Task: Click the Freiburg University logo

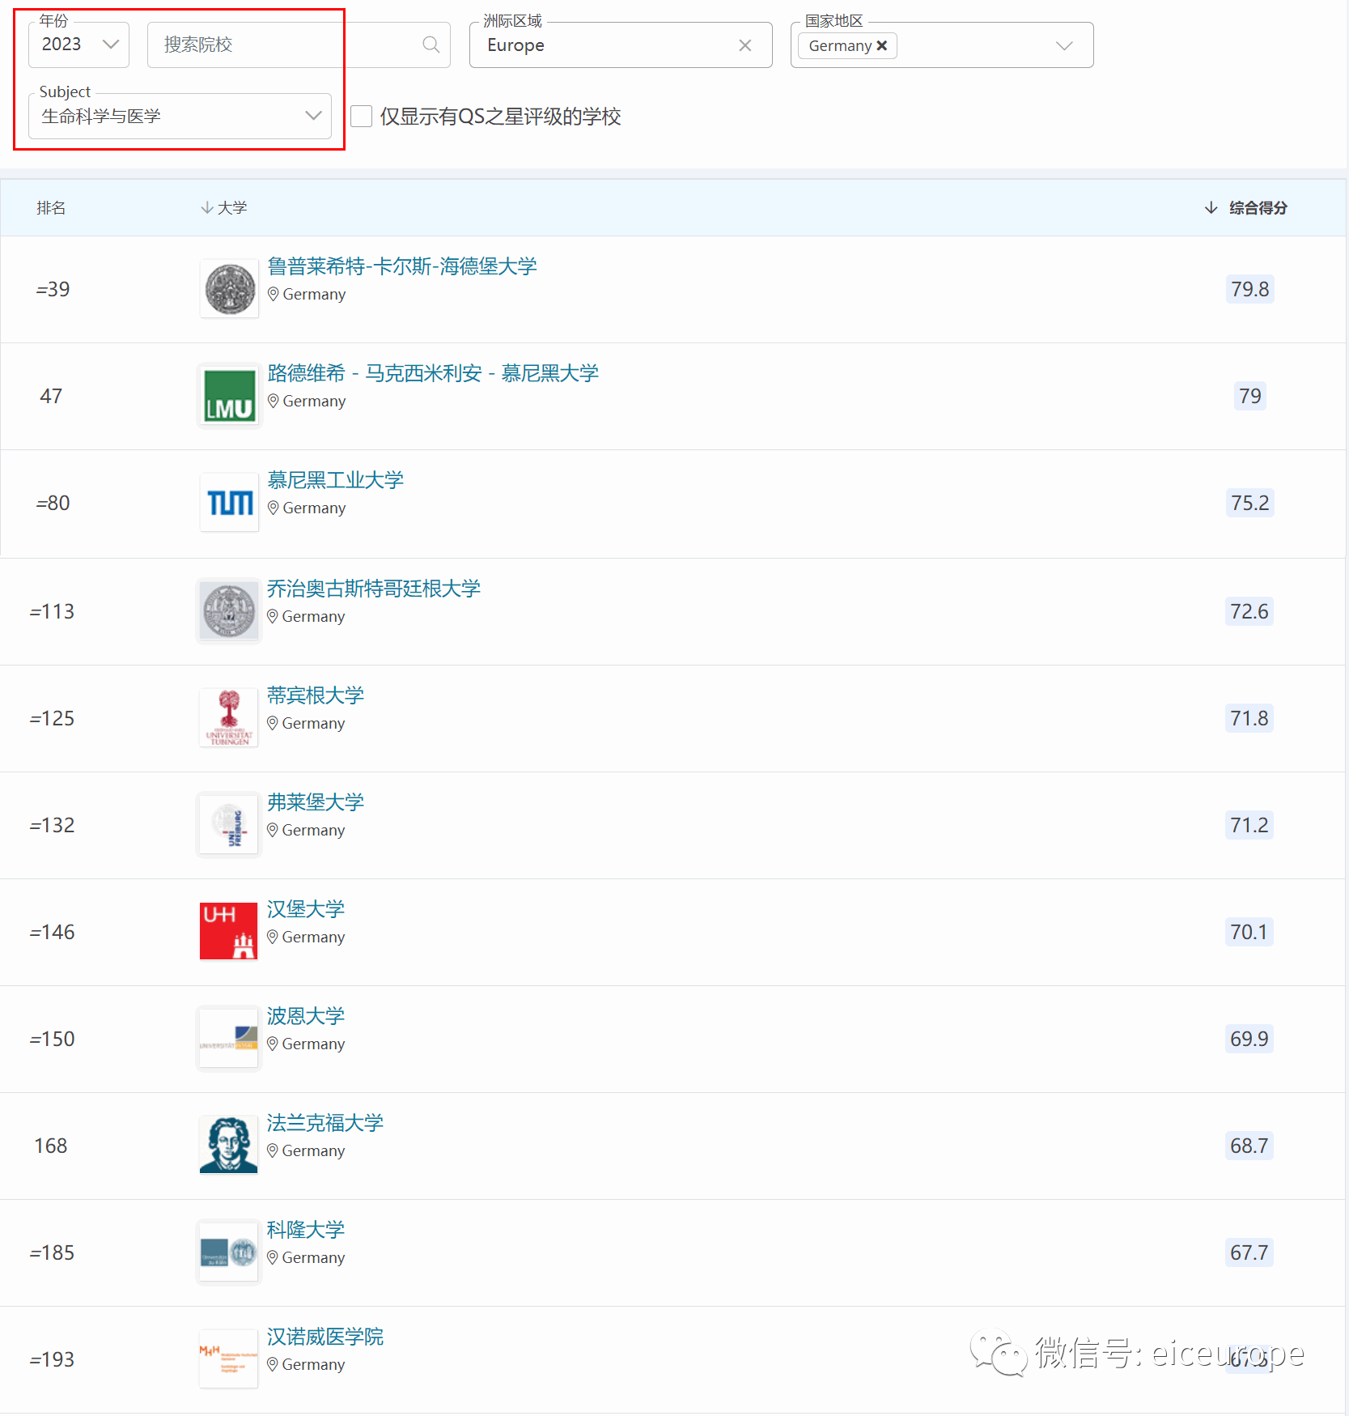Action: coord(229,825)
